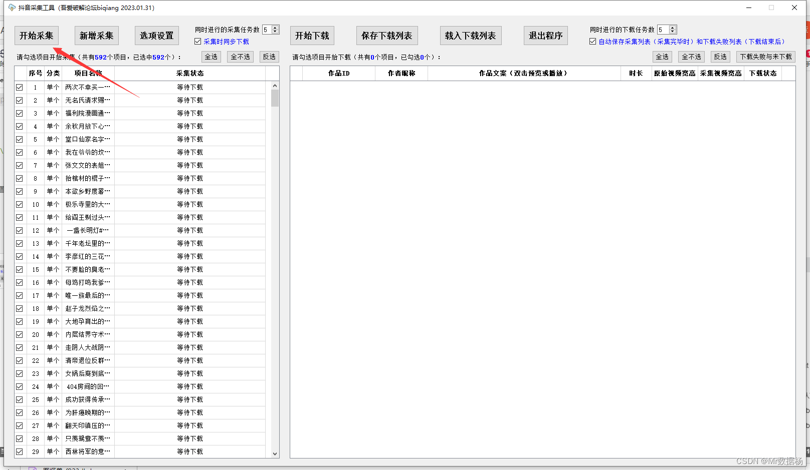Click the 采集状态 column header
810x470 pixels.
tap(190, 73)
